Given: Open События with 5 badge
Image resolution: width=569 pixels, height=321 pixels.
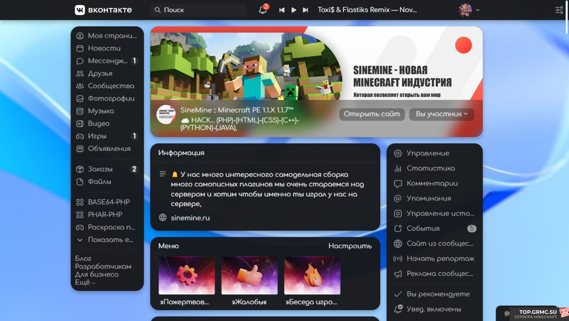Looking at the screenshot, I should click(x=434, y=229).
